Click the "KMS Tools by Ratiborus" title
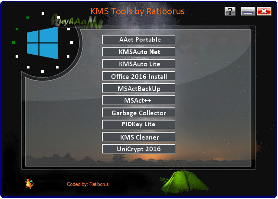Image resolution: width=278 pixels, height=199 pixels. 137,11
